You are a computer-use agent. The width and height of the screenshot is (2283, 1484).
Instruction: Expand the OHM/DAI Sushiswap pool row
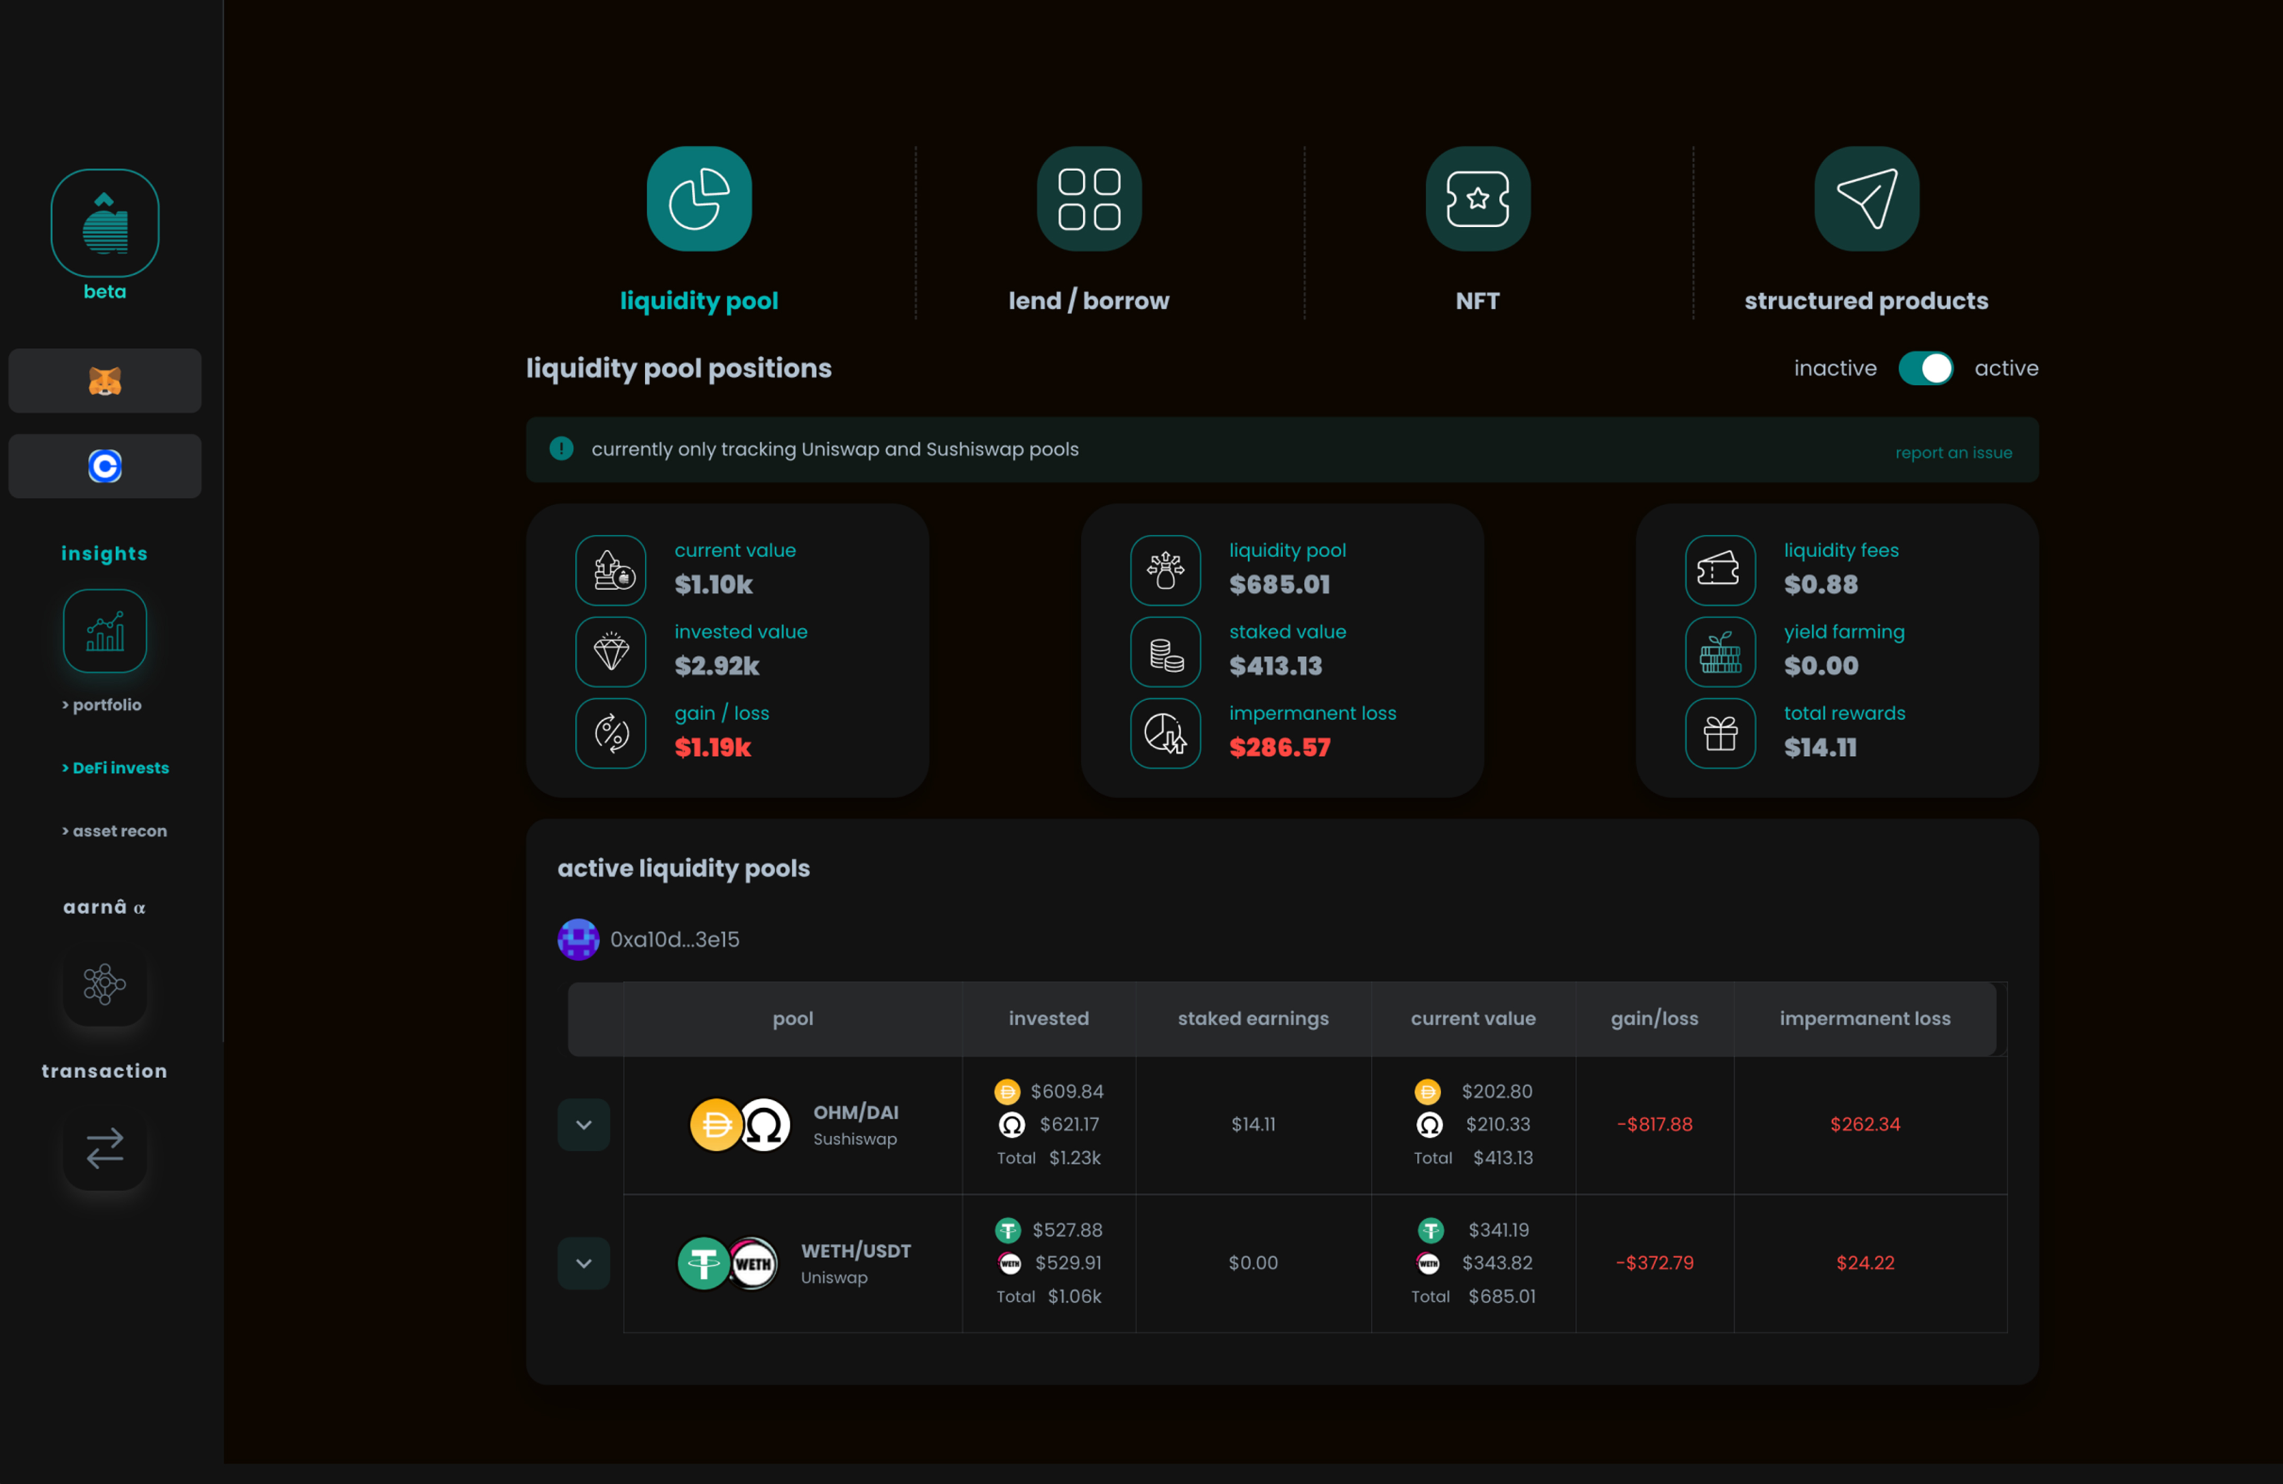tap(583, 1124)
